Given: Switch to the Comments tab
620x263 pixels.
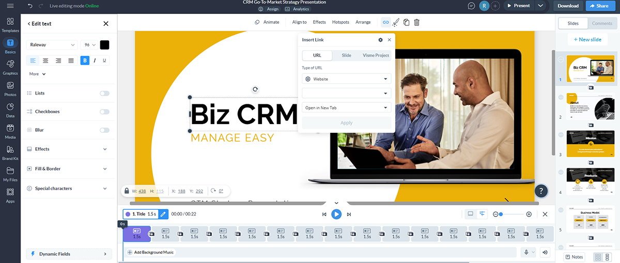Looking at the screenshot, I should point(602,23).
